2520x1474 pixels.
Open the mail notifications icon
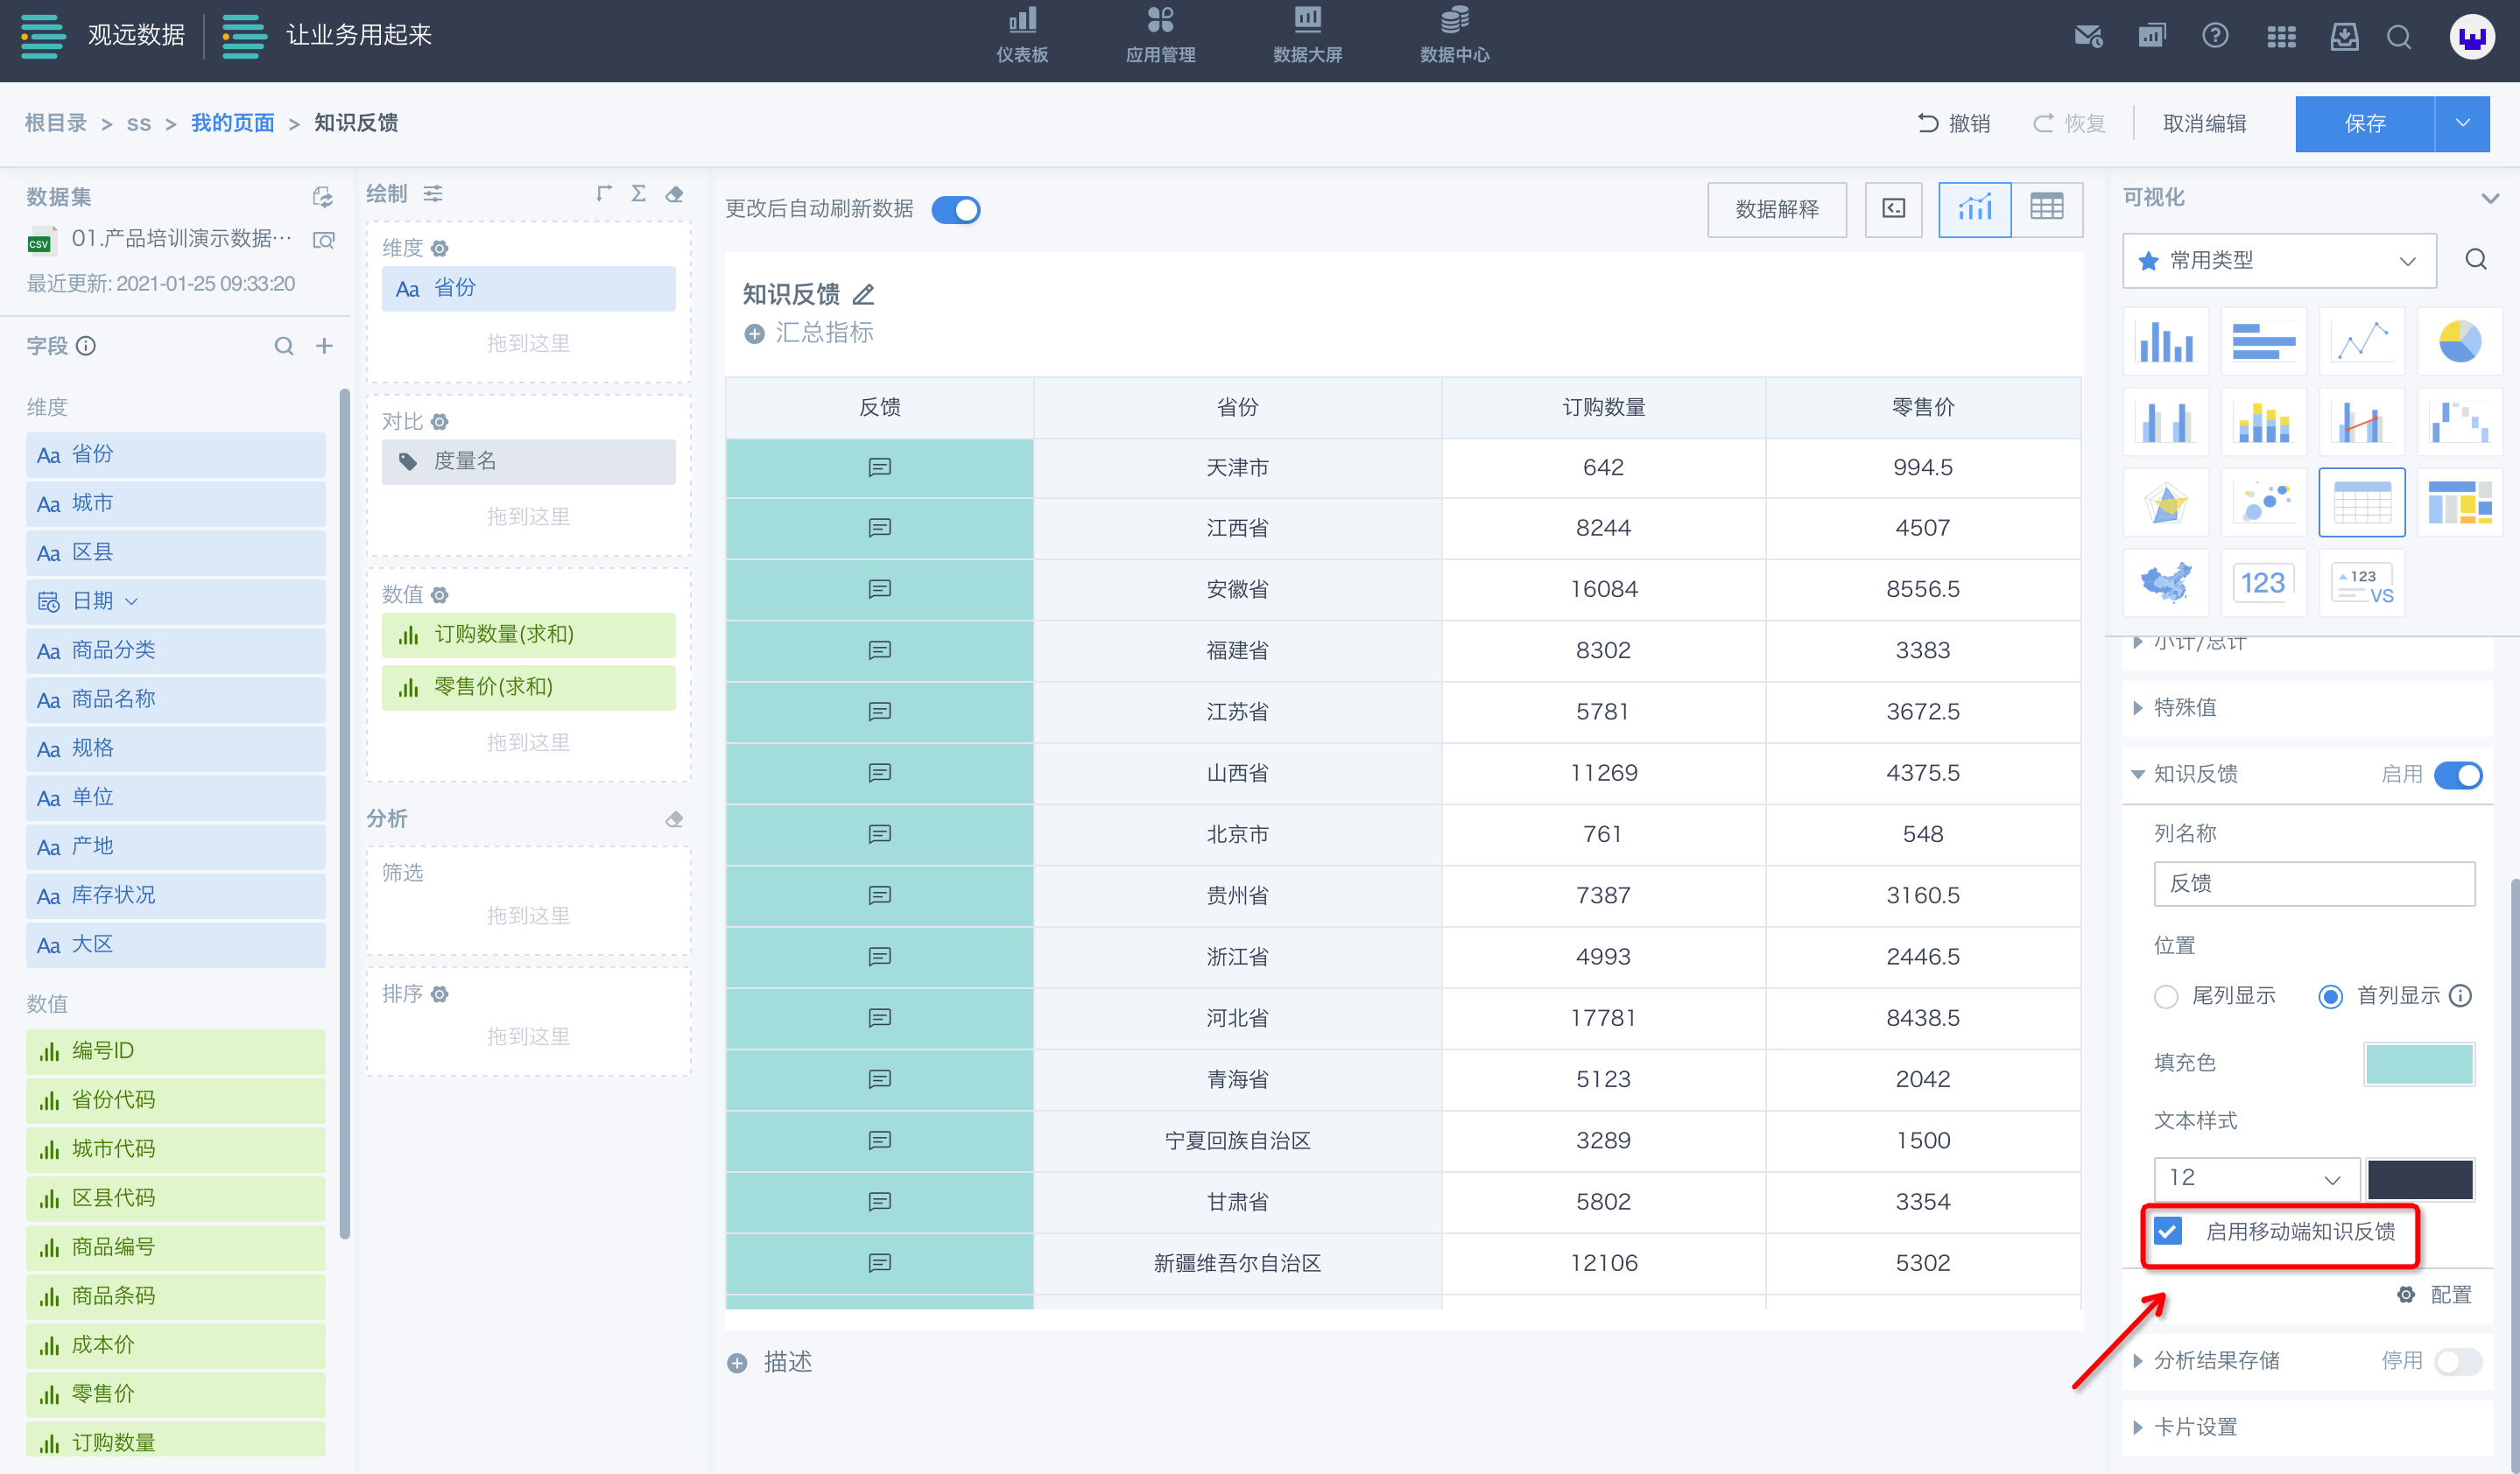click(2088, 37)
